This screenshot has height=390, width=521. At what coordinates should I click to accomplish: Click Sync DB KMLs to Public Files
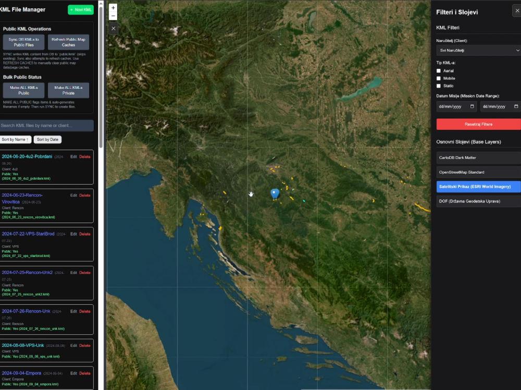[x=23, y=42]
